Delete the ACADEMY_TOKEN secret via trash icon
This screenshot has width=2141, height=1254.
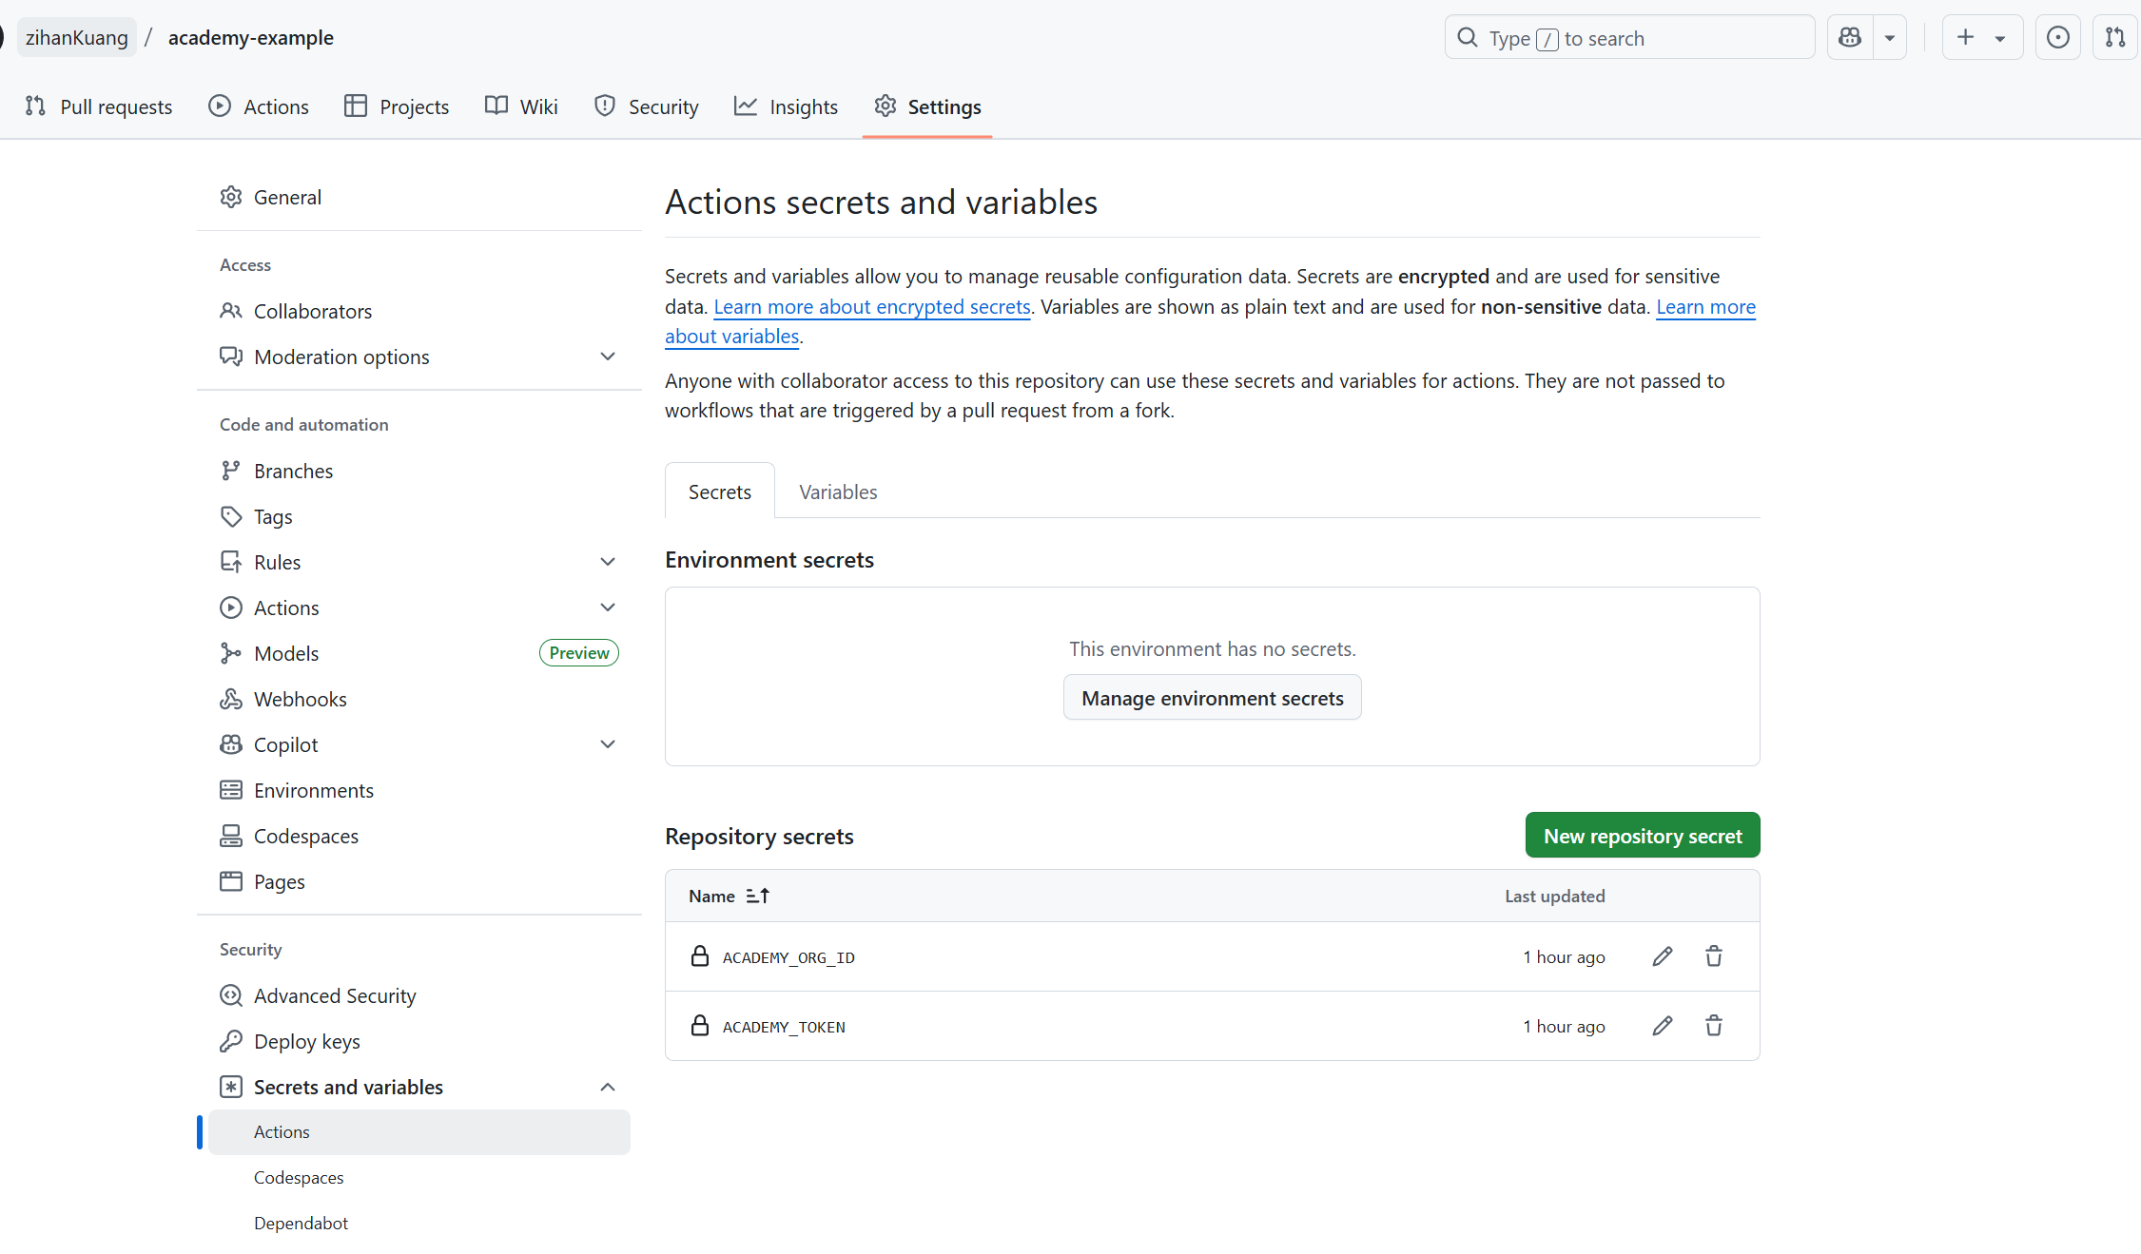point(1713,1026)
